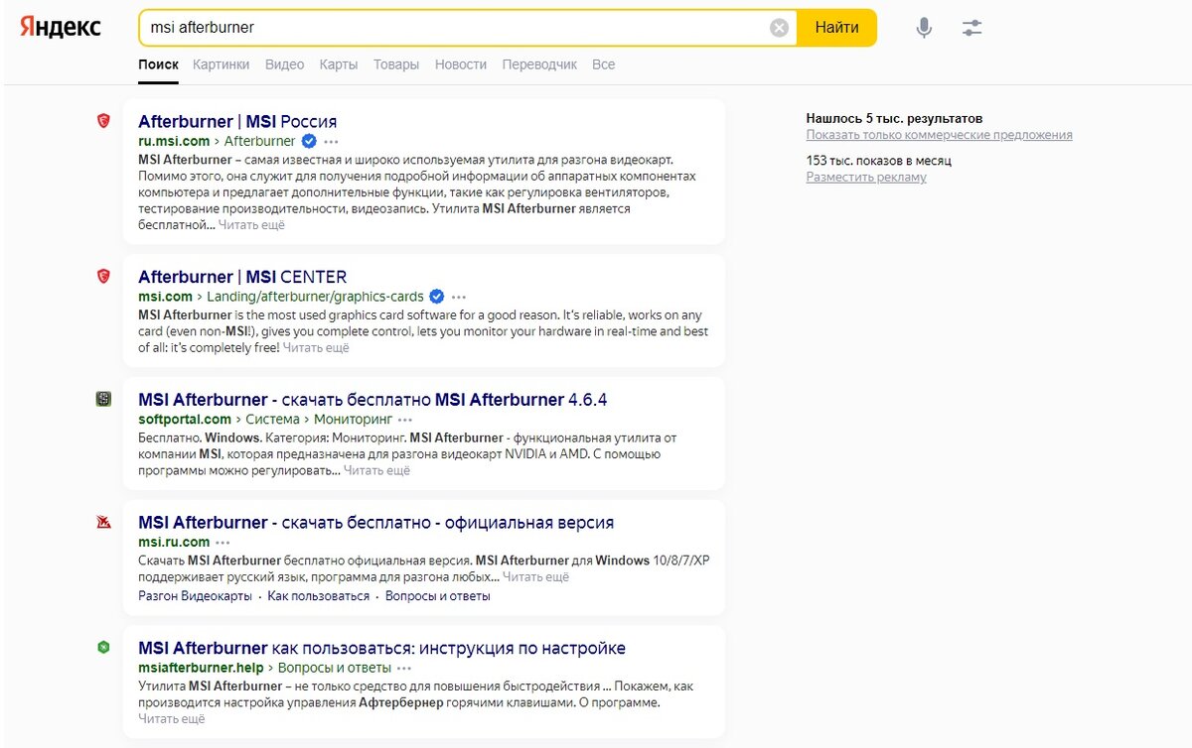Click Мониторинг breadcrumb under softportal result
1192x748 pixels.
[x=353, y=420]
